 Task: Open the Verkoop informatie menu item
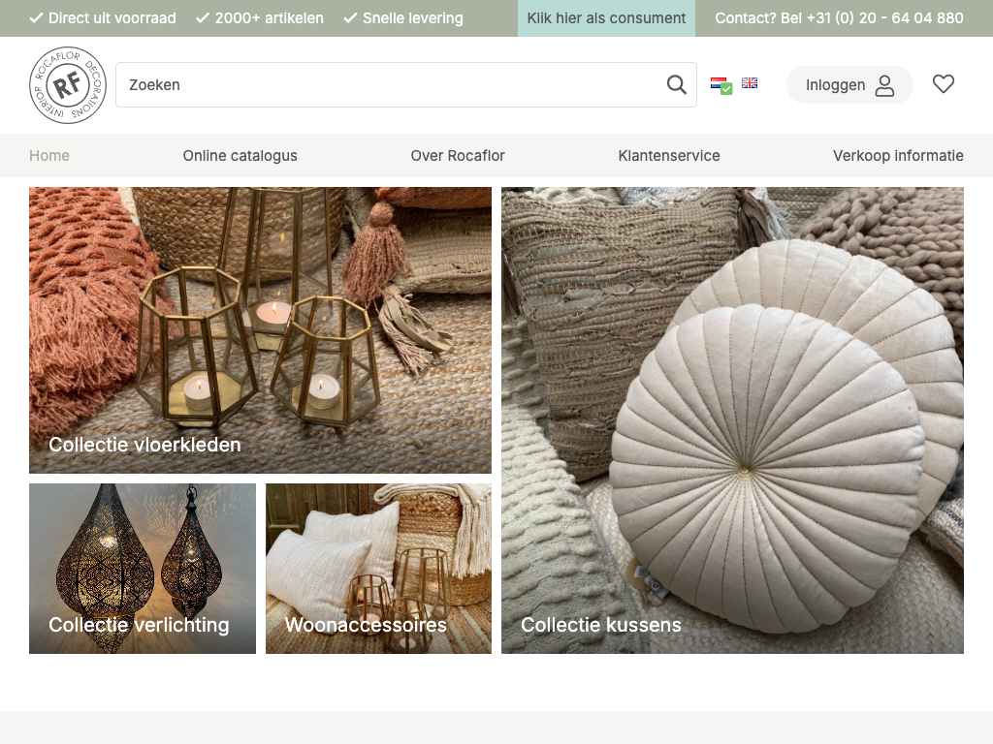click(898, 155)
